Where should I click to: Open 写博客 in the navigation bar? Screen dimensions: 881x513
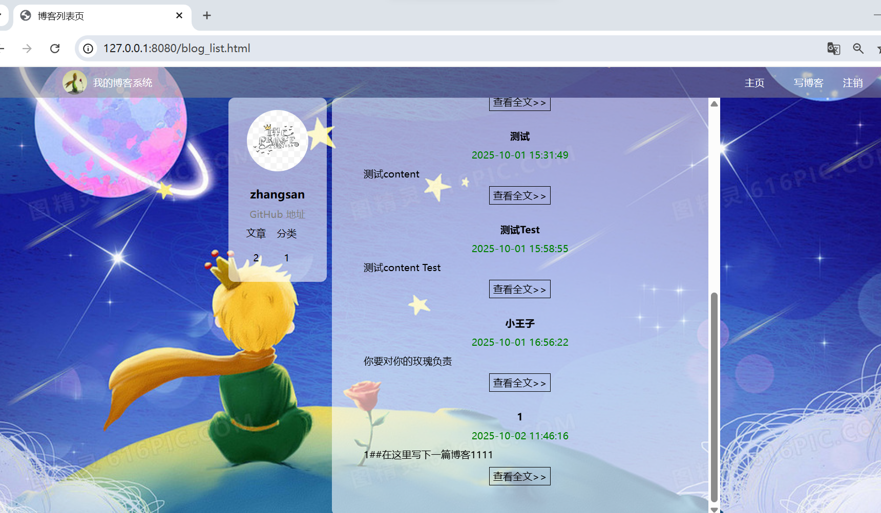pyautogui.click(x=809, y=83)
